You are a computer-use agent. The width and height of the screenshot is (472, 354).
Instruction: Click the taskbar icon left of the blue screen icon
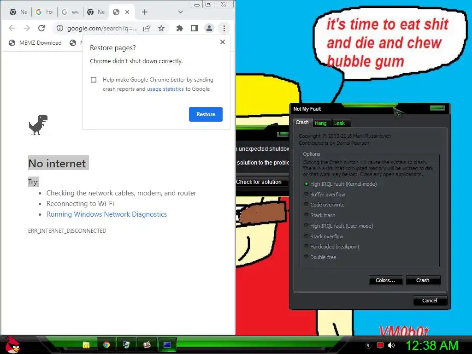coord(147,345)
